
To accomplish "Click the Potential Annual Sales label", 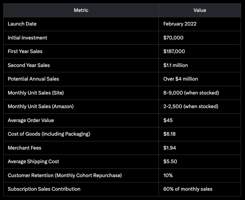I will pyautogui.click(x=33, y=79).
